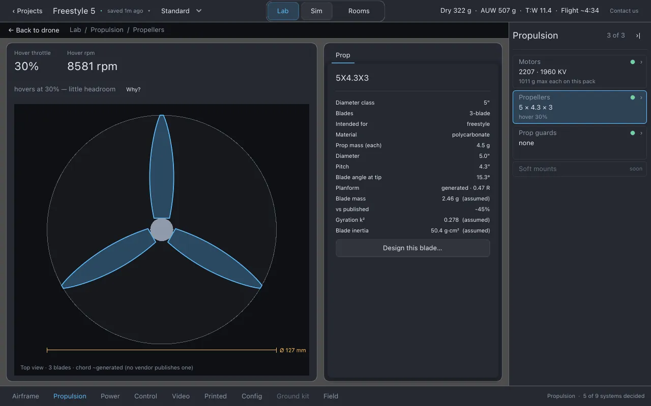Click the Blade inertia 50.4 g·cm² value
The width and height of the screenshot is (651, 406).
(460, 230)
